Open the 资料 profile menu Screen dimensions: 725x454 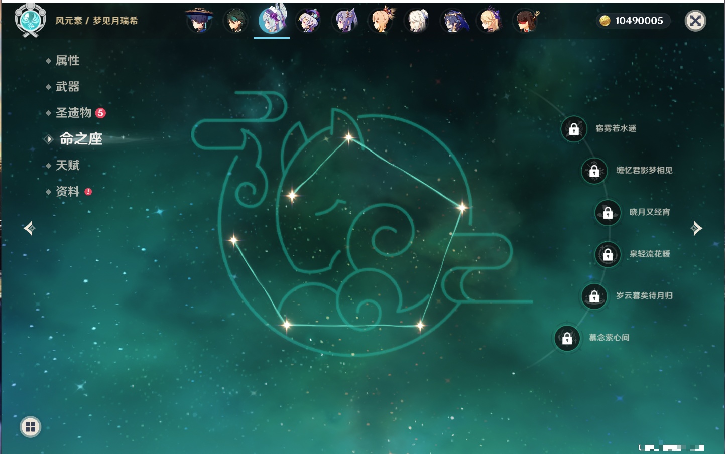click(67, 191)
